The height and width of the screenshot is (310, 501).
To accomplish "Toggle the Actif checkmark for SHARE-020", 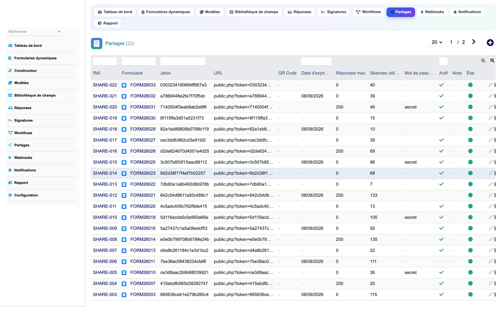I will pos(441,107).
